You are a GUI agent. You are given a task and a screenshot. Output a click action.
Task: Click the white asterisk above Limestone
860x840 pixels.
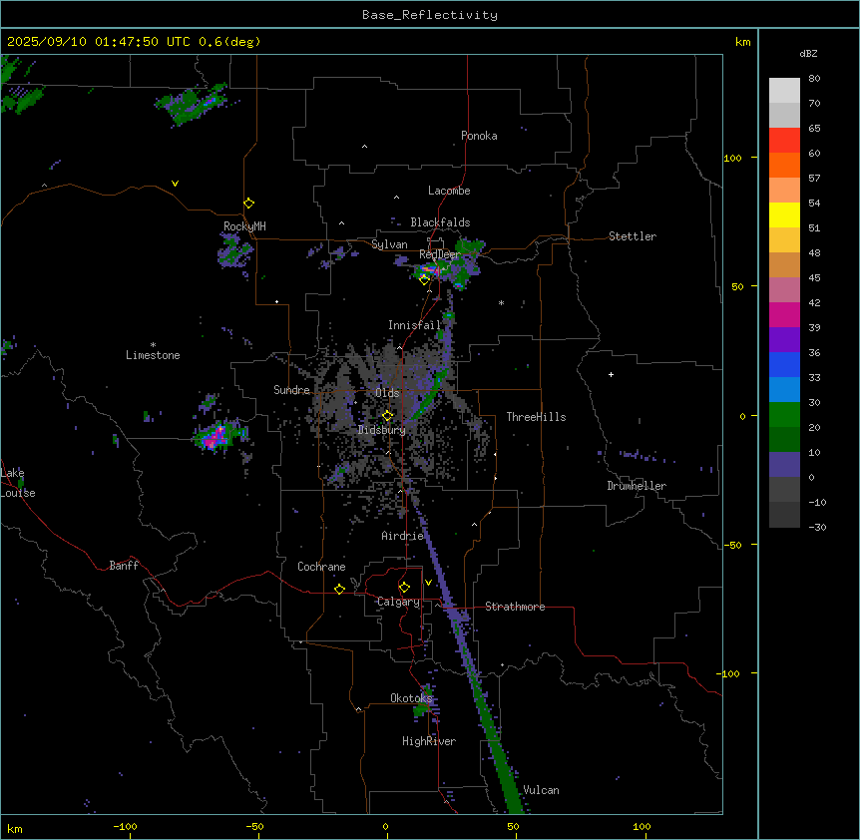pos(153,345)
